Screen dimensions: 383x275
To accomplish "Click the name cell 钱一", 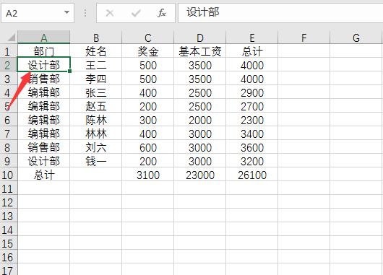I will (x=95, y=161).
